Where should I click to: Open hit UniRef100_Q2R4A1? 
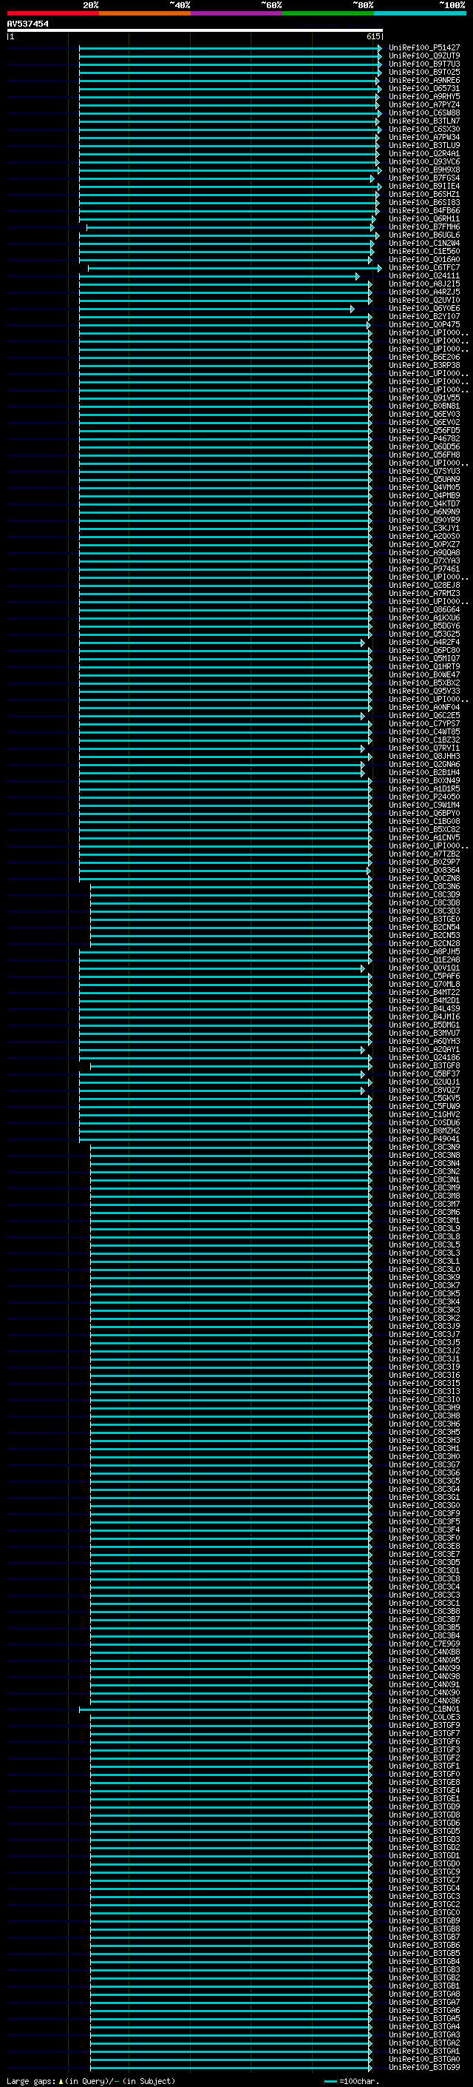click(x=424, y=154)
